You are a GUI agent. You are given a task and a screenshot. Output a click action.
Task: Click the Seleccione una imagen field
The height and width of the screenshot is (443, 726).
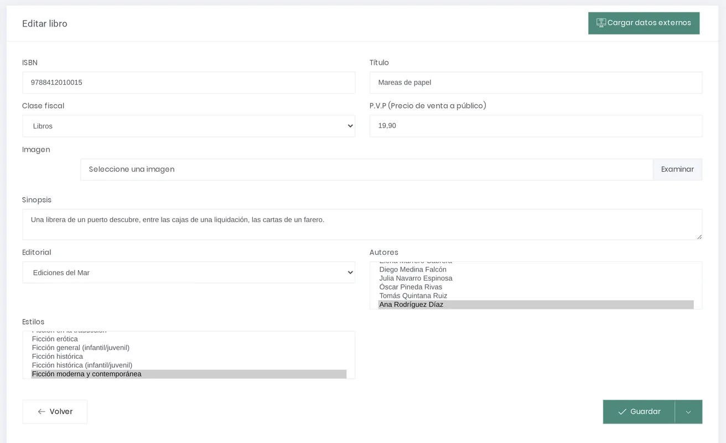click(x=367, y=169)
